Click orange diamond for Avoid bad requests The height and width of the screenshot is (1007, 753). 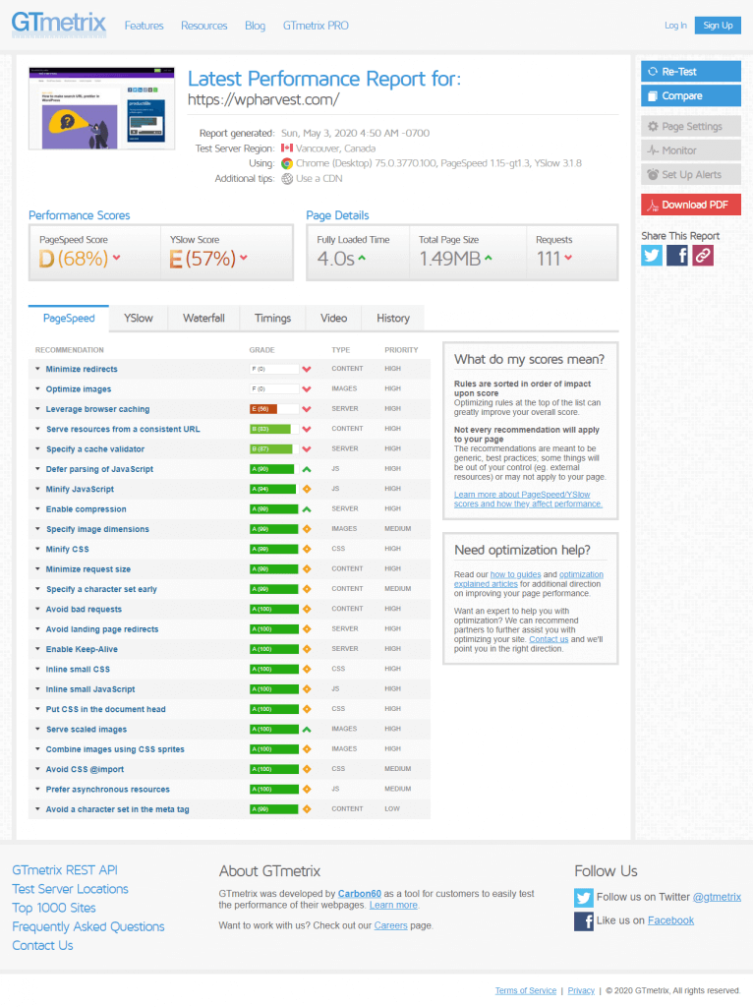tap(307, 609)
